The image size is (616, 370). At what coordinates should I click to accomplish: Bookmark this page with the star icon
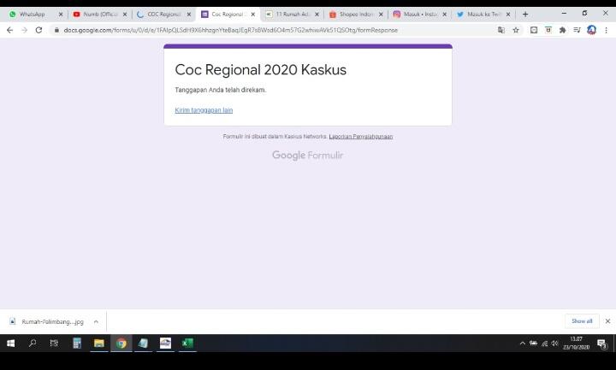point(516,30)
